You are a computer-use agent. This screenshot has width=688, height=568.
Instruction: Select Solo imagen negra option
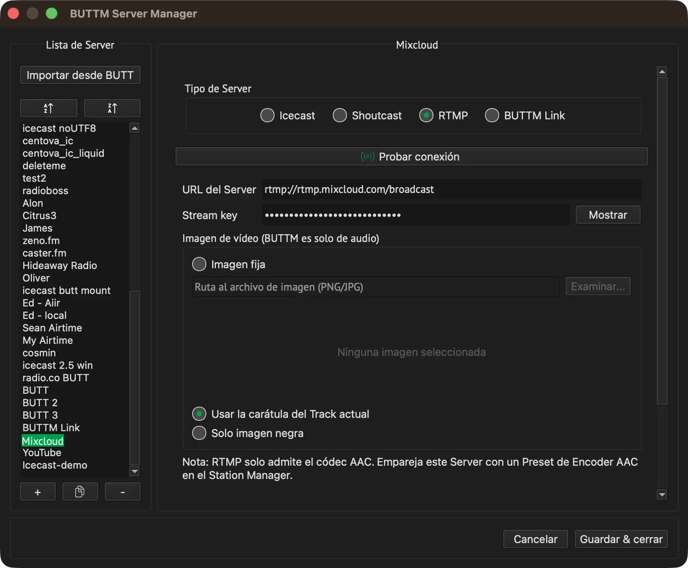248,433
